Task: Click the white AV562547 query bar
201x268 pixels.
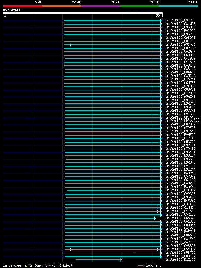Action: (x=83, y=13)
